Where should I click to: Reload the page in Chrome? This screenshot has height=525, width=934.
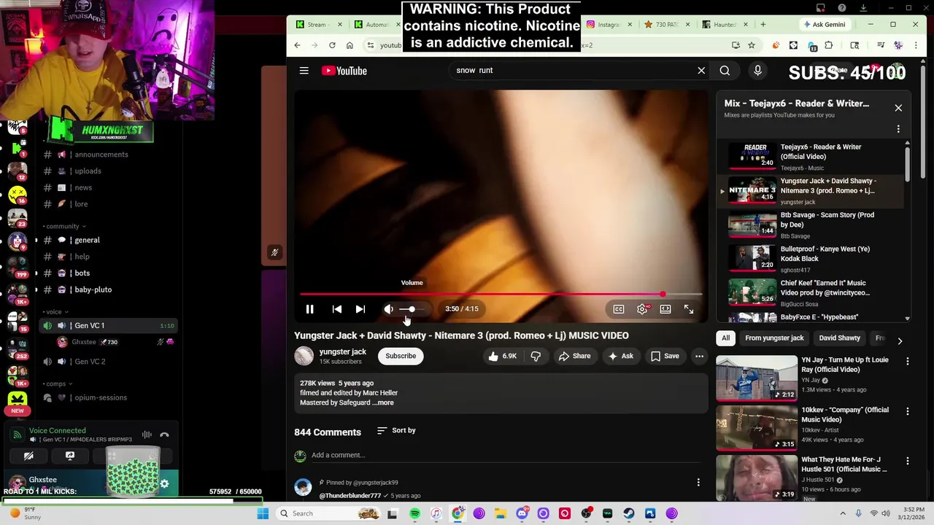(x=332, y=45)
